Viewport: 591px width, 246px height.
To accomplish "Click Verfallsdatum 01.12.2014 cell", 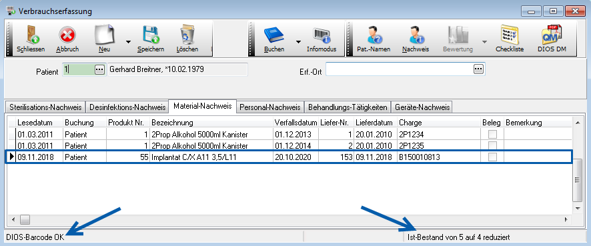I will [x=296, y=145].
